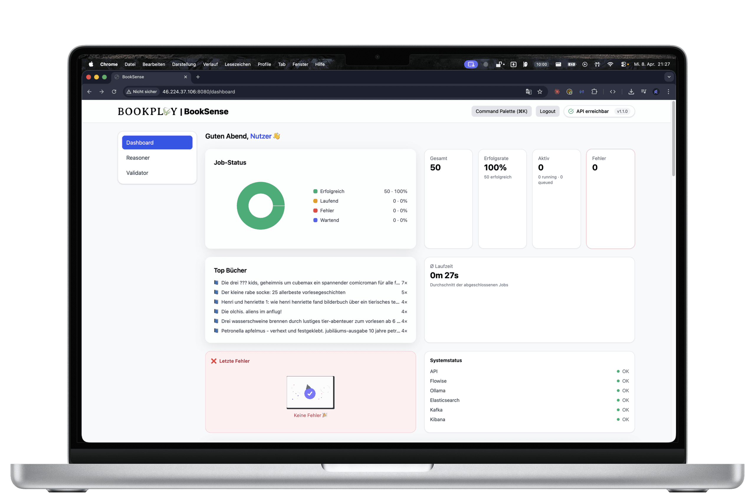Open macOS Control Center icon
Image resolution: width=755 pixels, height=497 pixels.
coord(624,64)
